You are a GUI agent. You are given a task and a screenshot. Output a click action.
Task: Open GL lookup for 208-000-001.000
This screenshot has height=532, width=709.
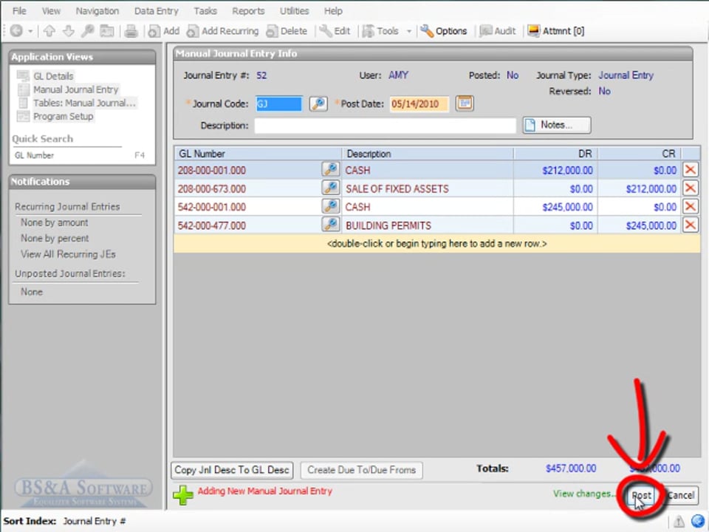coord(331,170)
